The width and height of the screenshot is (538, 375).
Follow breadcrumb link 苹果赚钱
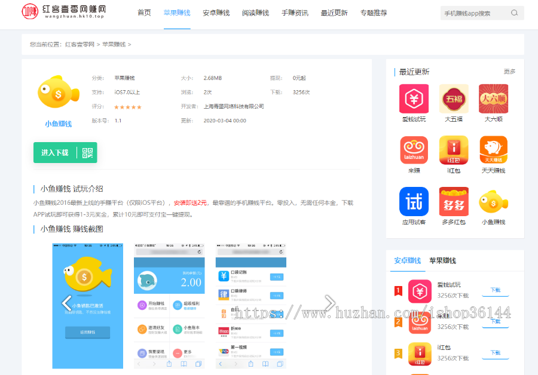[114, 45]
